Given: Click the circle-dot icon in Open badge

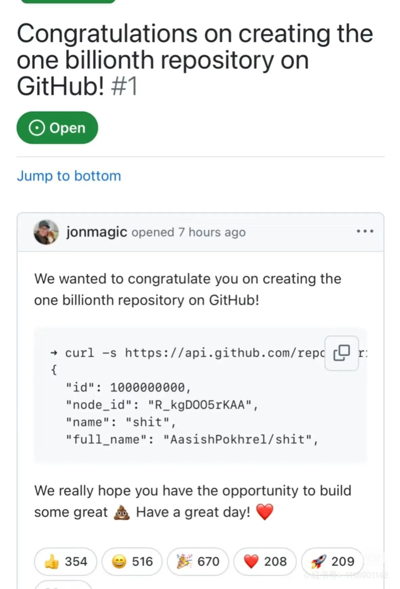Looking at the screenshot, I should tap(37, 128).
